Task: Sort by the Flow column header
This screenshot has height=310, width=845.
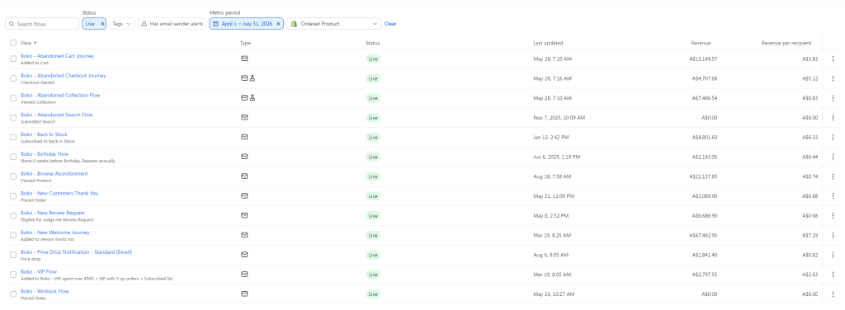Action: point(29,43)
